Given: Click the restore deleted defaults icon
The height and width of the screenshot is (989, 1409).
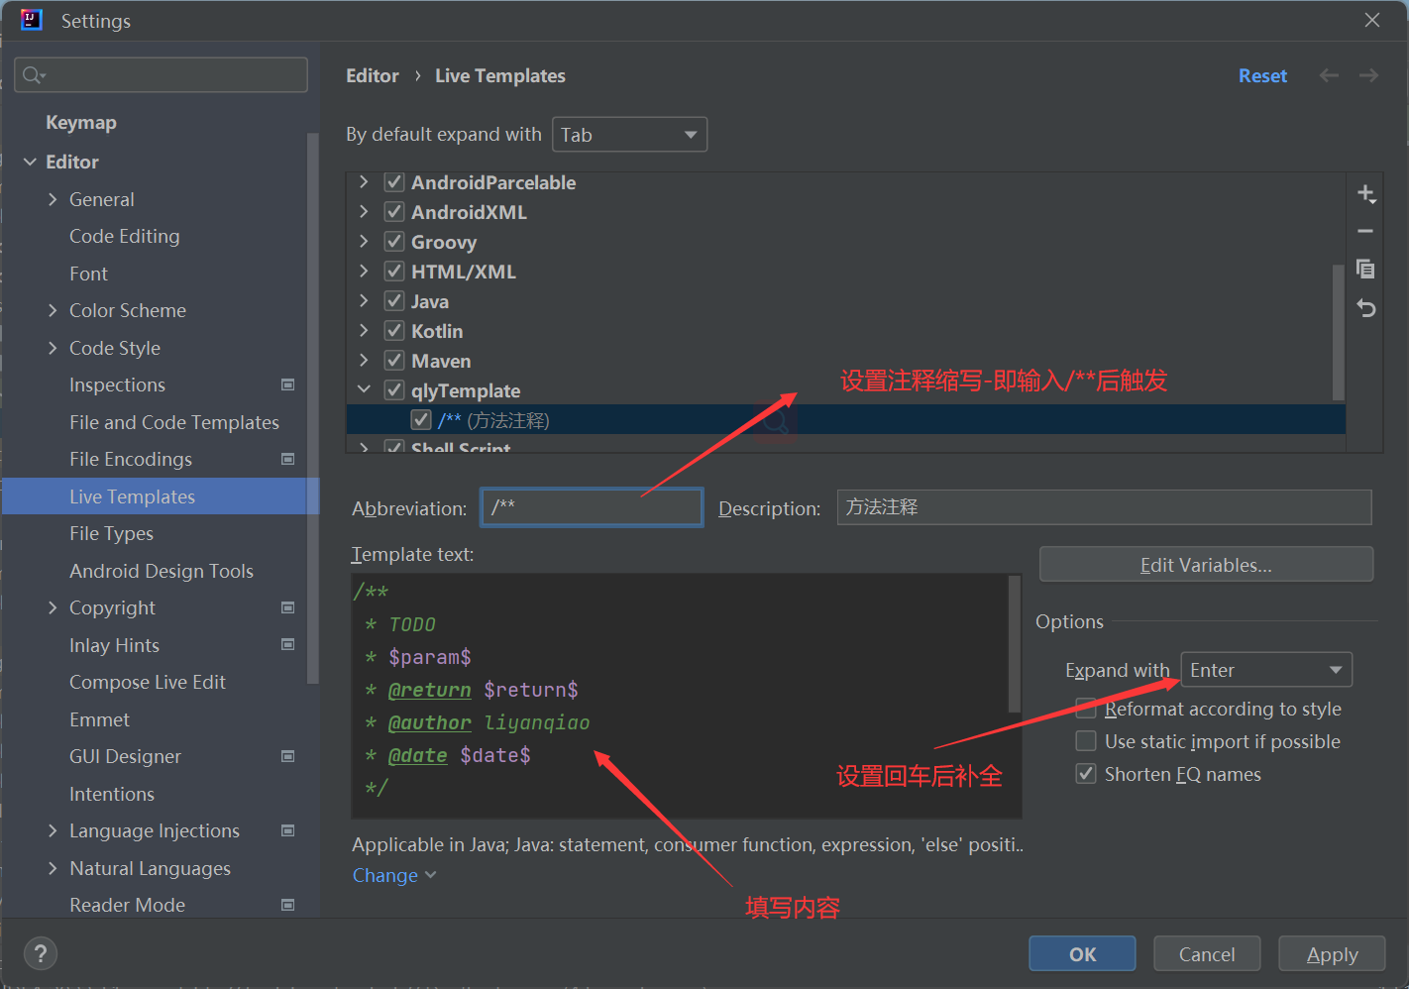Looking at the screenshot, I should tap(1365, 308).
